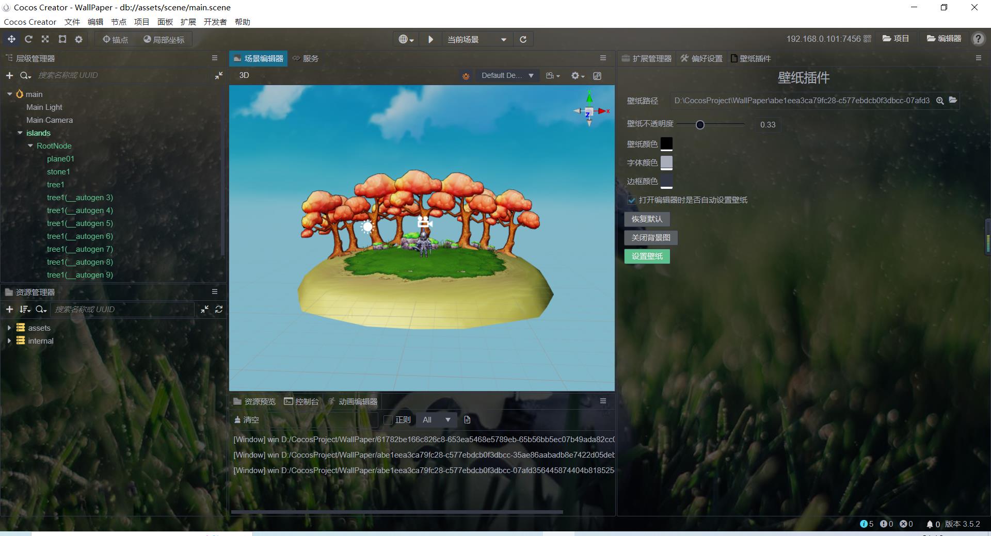Open the preview platform globe dropdown
Image resolution: width=991 pixels, height=536 pixels.
(x=406, y=39)
